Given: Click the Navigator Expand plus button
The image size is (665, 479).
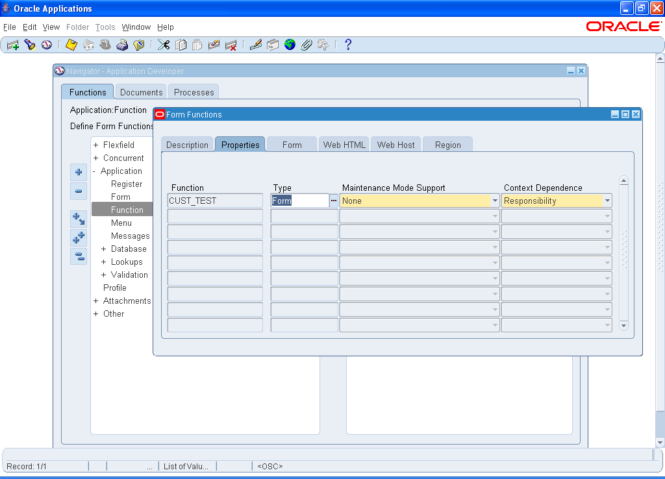Looking at the screenshot, I should pos(79,172).
